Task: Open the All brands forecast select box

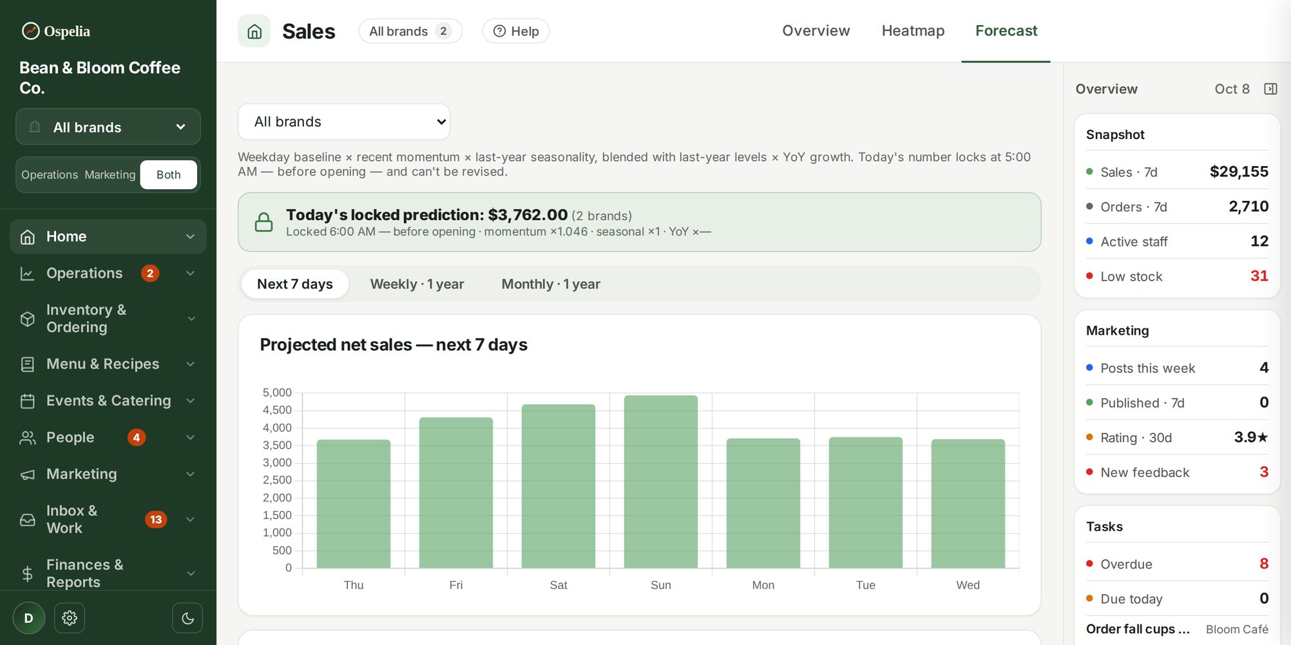Action: tap(344, 122)
